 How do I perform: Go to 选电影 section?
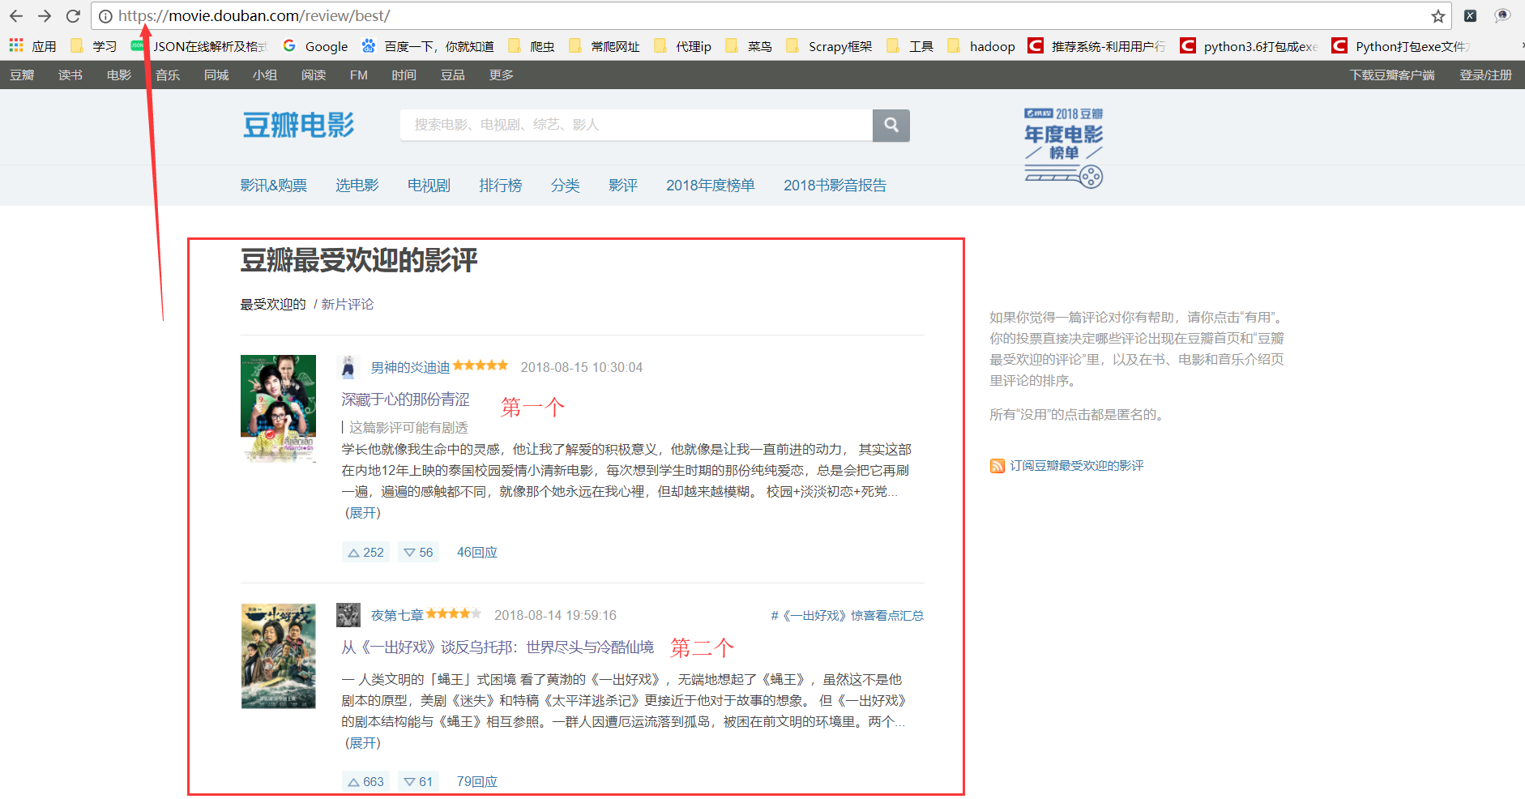tap(357, 186)
